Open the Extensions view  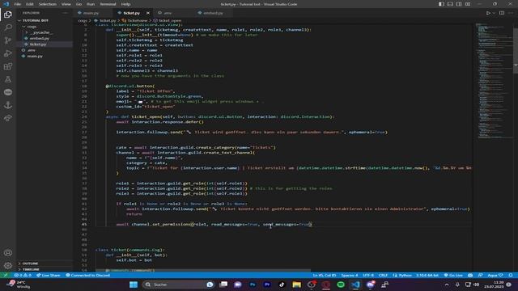[x=8, y=66]
